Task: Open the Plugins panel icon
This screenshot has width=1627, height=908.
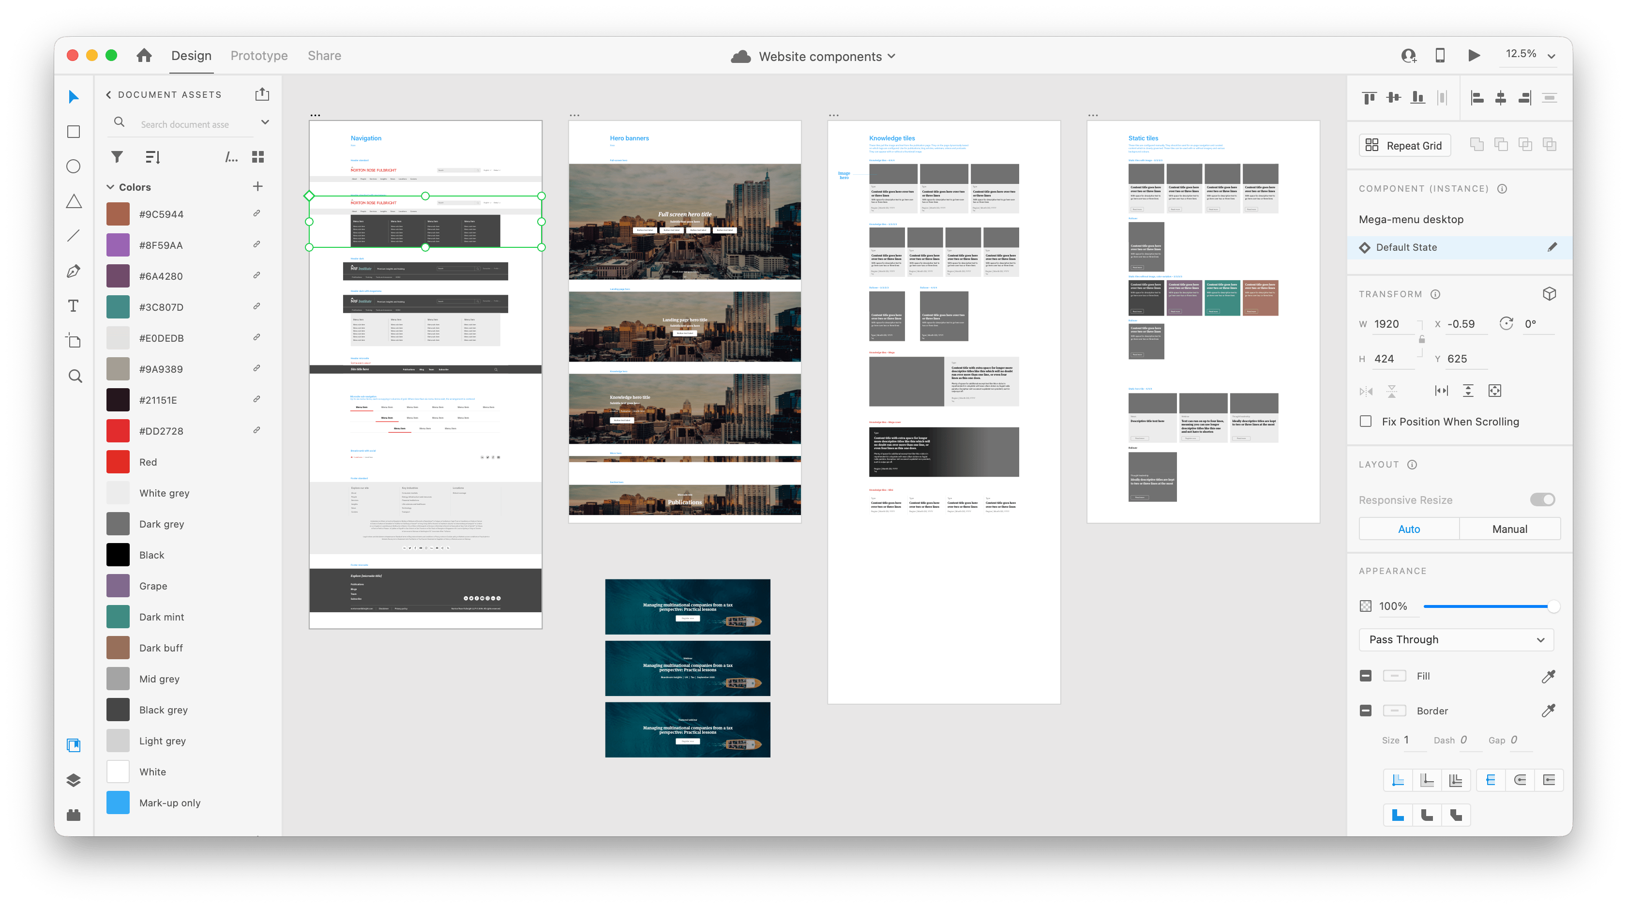Action: [x=73, y=815]
